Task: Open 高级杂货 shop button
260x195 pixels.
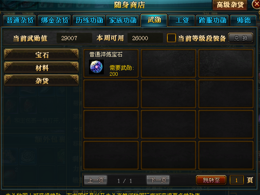Action: [x=230, y=5]
